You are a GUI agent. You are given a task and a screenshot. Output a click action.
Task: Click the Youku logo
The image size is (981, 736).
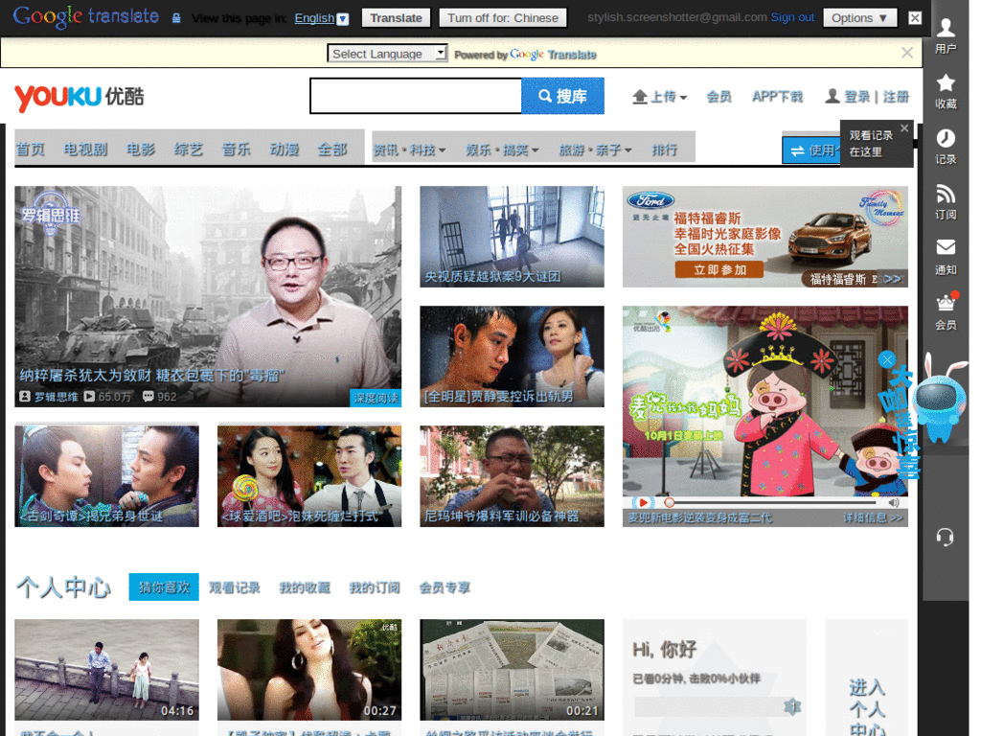pyautogui.click(x=79, y=97)
